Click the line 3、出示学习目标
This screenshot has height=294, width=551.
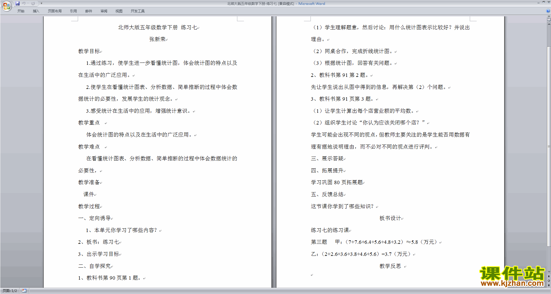pyautogui.click(x=99, y=254)
